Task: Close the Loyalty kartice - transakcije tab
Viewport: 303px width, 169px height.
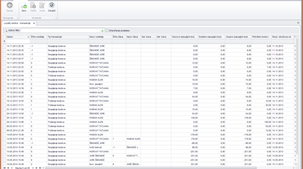Action: point(34,23)
